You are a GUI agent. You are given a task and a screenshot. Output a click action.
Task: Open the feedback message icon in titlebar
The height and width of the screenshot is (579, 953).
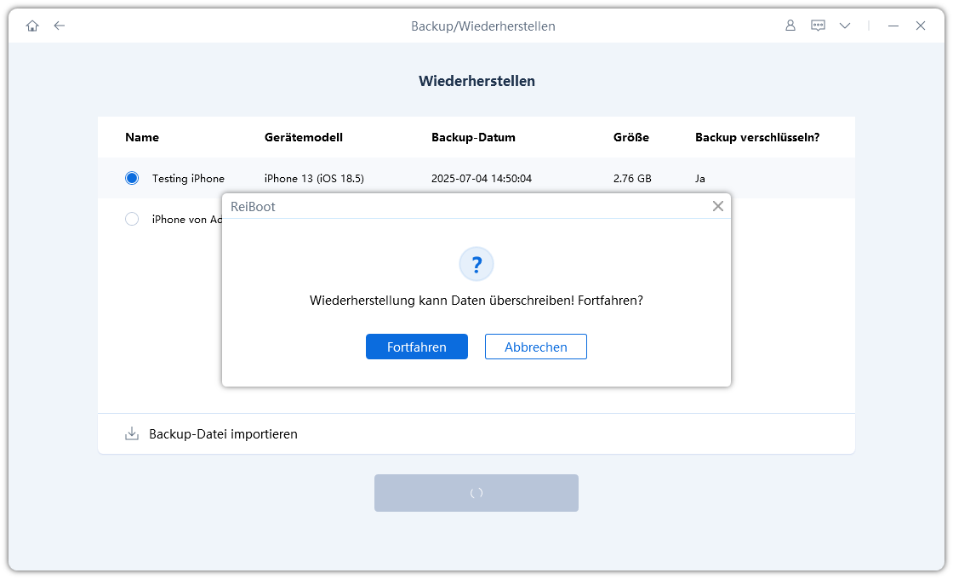tap(818, 26)
